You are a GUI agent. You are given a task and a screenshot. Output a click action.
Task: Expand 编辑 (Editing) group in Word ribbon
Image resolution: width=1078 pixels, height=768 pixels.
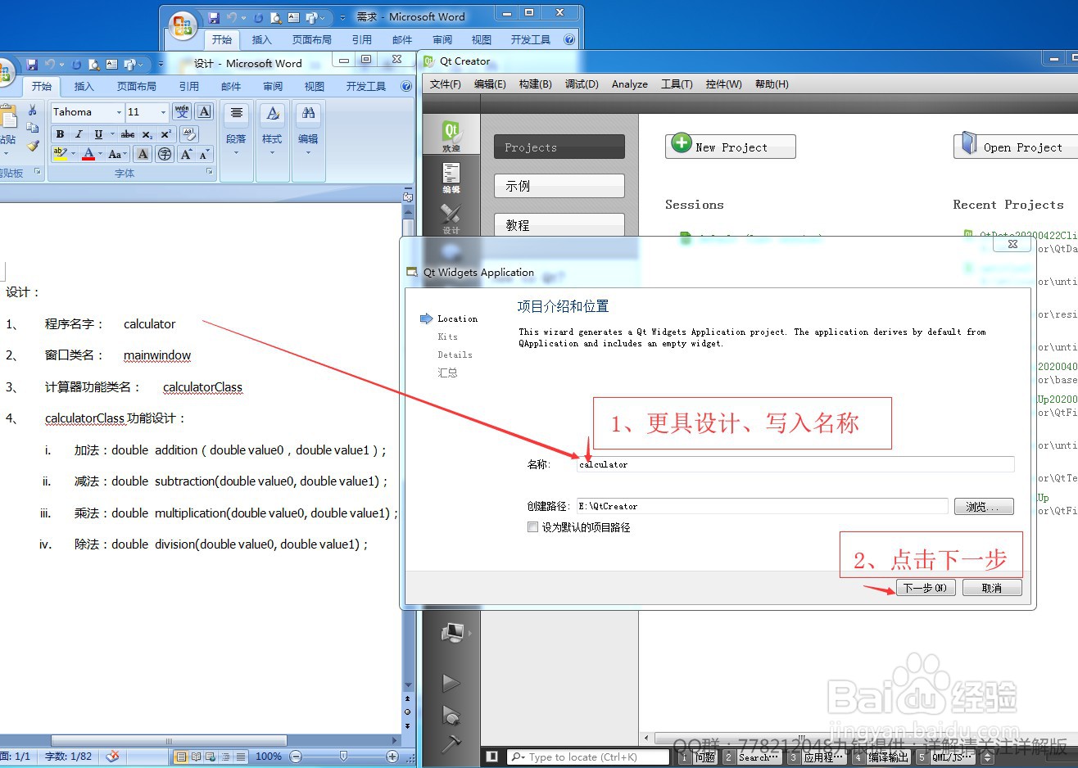pyautogui.click(x=308, y=141)
